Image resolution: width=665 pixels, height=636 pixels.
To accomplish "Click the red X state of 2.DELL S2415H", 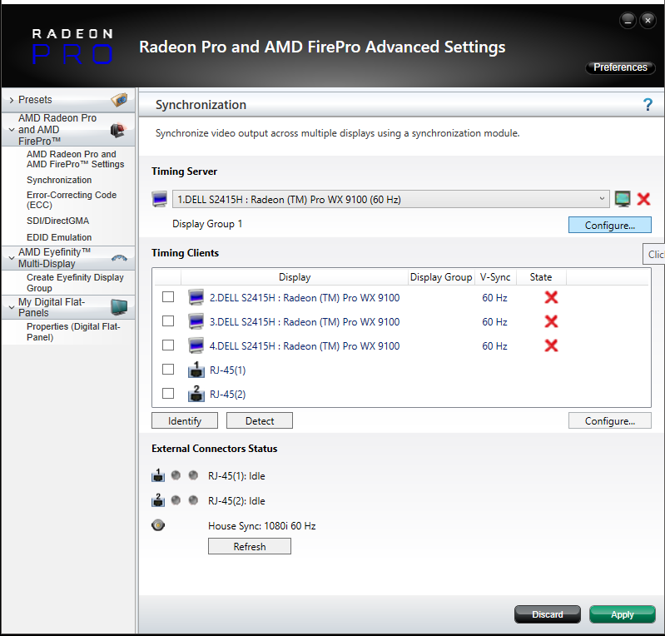I will pyautogui.click(x=551, y=297).
